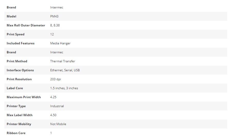Click the Label Core label

pyautogui.click(x=15, y=88)
